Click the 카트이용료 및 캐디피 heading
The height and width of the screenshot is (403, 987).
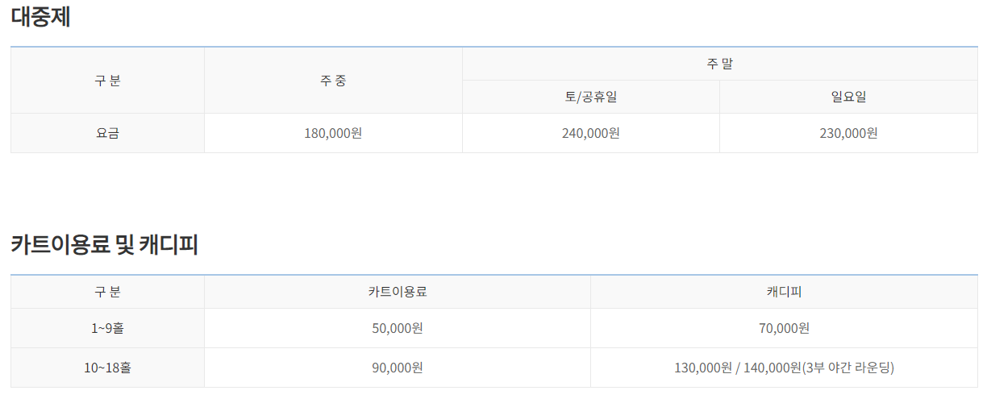click(104, 245)
